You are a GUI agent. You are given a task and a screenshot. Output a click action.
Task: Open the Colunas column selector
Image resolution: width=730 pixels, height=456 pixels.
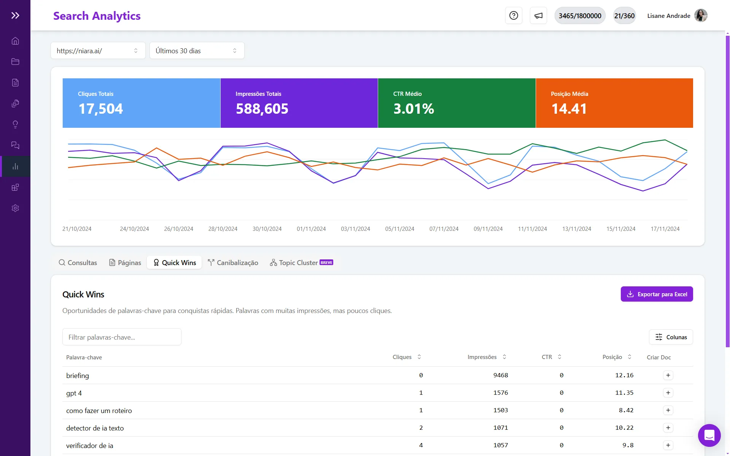tap(671, 337)
